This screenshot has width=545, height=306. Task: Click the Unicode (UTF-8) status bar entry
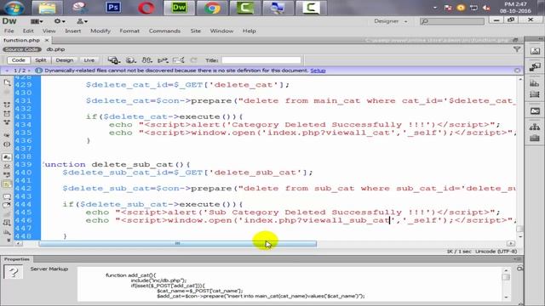pos(496,252)
